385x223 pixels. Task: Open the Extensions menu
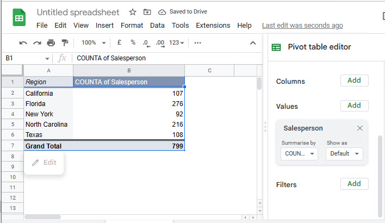click(213, 25)
